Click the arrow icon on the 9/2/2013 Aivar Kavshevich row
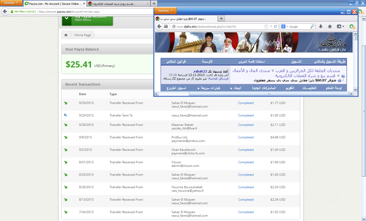The height and width of the screenshot is (221, 366). [66, 150]
